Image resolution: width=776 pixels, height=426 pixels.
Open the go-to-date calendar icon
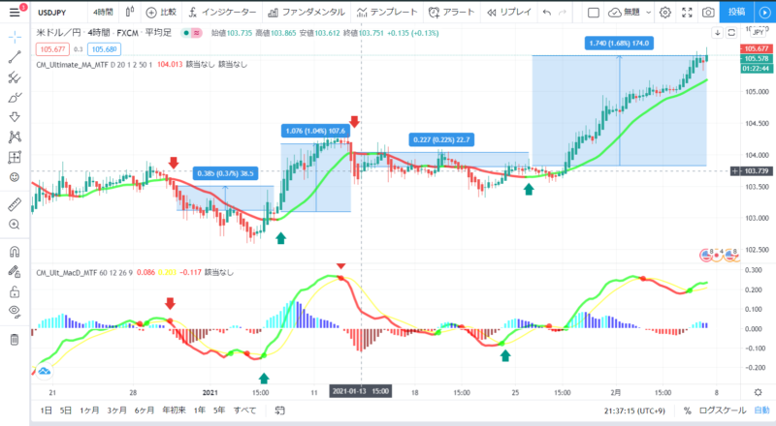(279, 411)
